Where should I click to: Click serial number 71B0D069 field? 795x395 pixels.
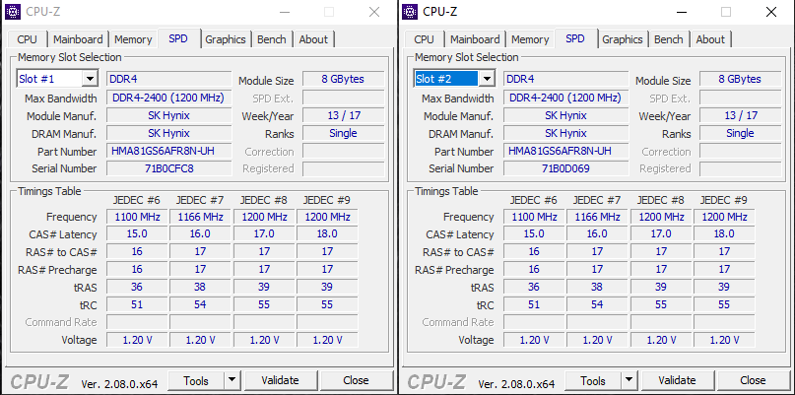click(x=565, y=168)
